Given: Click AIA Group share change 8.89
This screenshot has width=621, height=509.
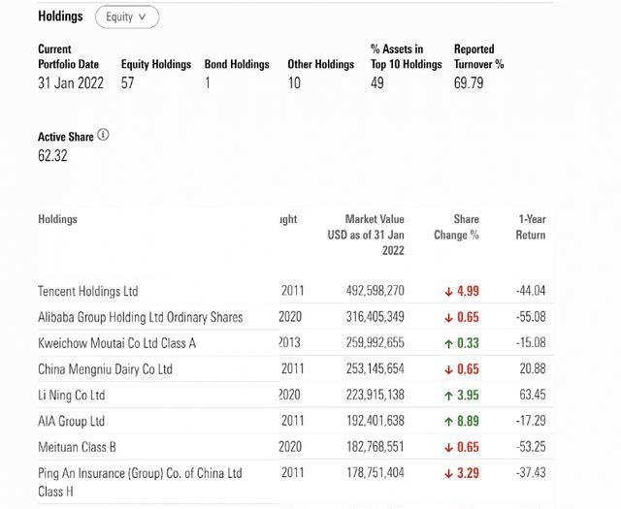Looking at the screenshot, I should pos(462,421).
